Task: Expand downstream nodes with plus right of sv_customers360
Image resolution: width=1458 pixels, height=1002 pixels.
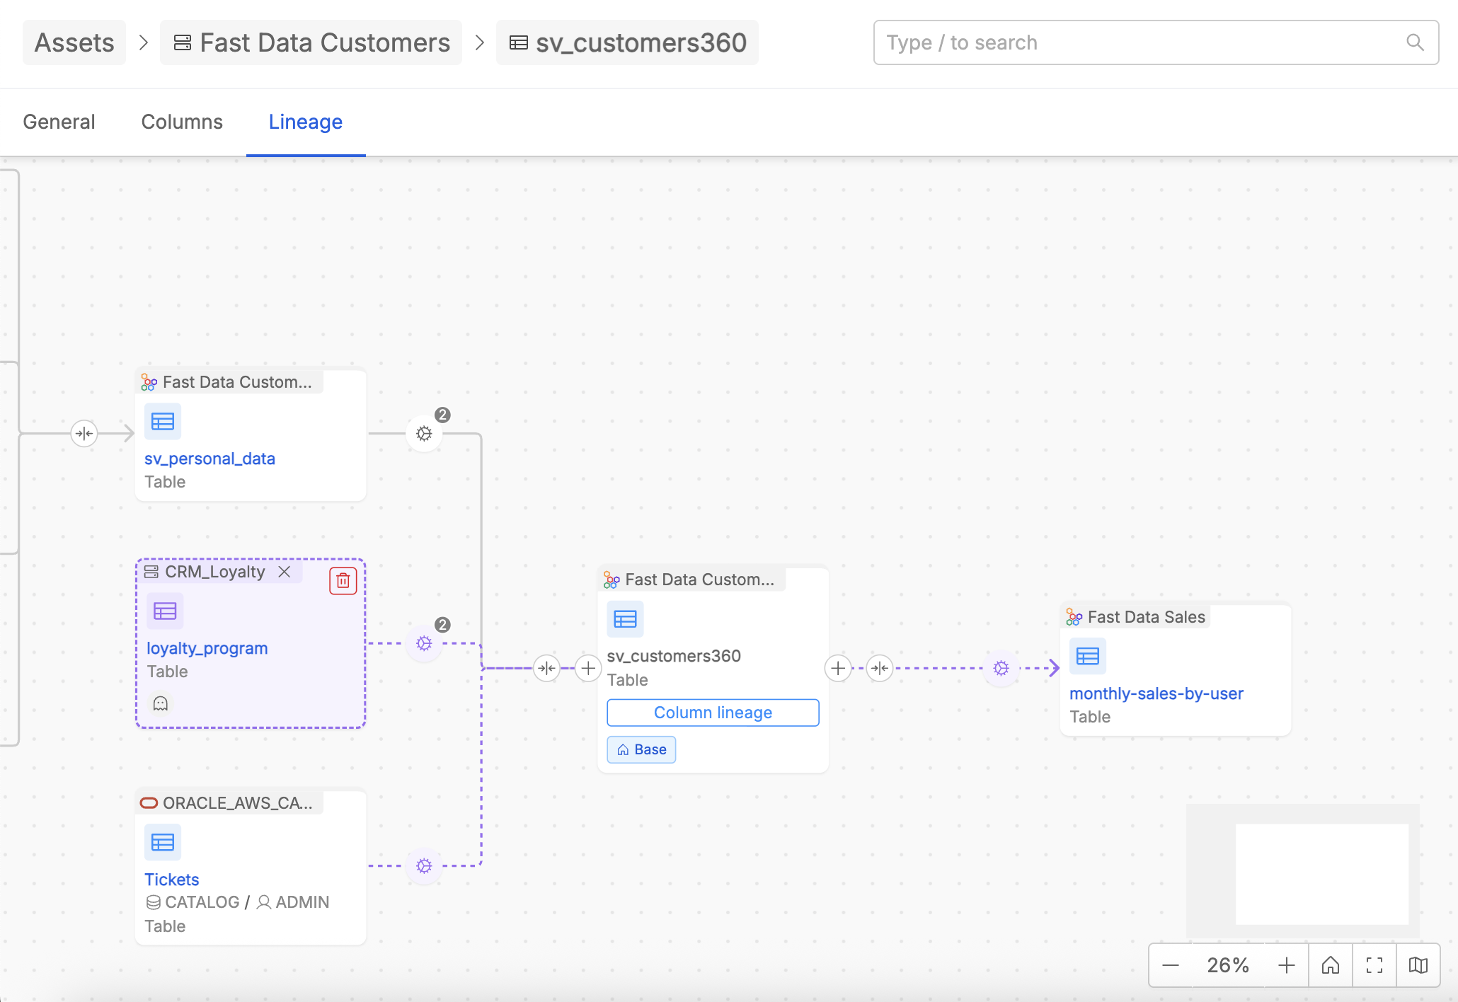Action: [x=838, y=668]
